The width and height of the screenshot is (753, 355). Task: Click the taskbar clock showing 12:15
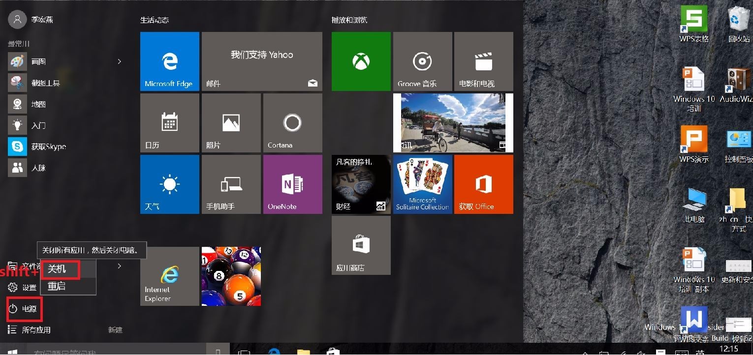click(729, 349)
